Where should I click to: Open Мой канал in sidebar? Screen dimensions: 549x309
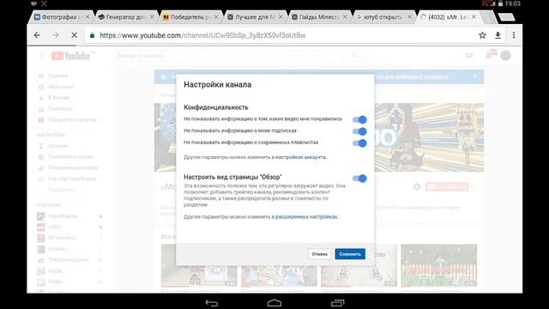point(61,87)
